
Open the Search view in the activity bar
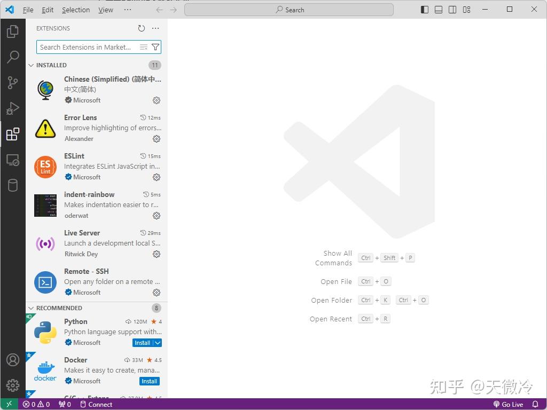coord(13,57)
